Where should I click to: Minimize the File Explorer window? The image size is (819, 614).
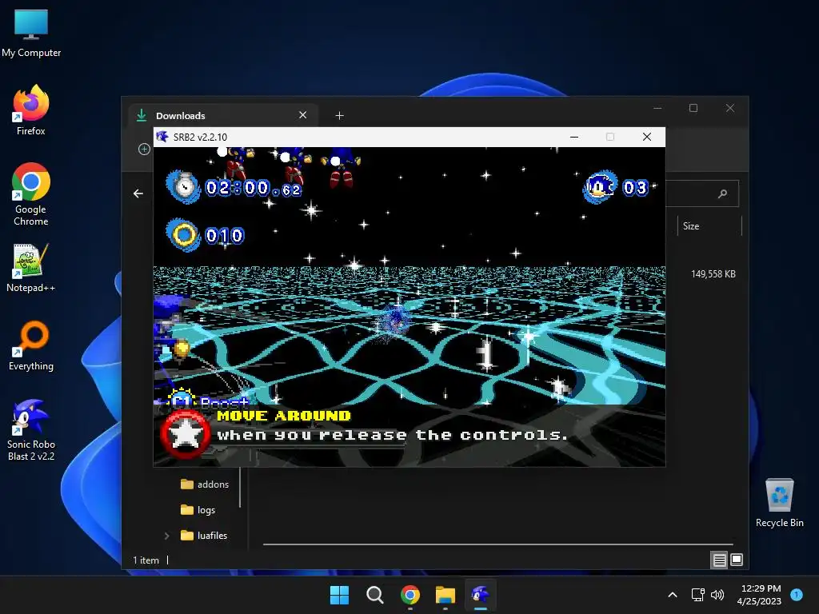click(657, 108)
